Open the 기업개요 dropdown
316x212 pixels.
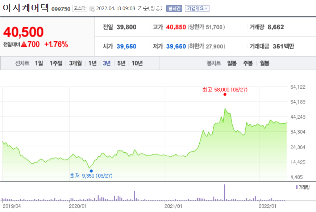[197, 8]
